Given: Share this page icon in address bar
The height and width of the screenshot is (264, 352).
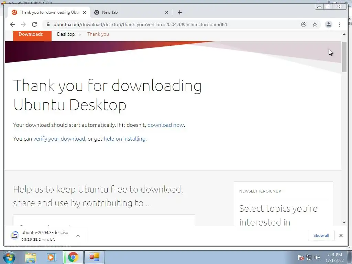Looking at the screenshot, I should (304, 24).
